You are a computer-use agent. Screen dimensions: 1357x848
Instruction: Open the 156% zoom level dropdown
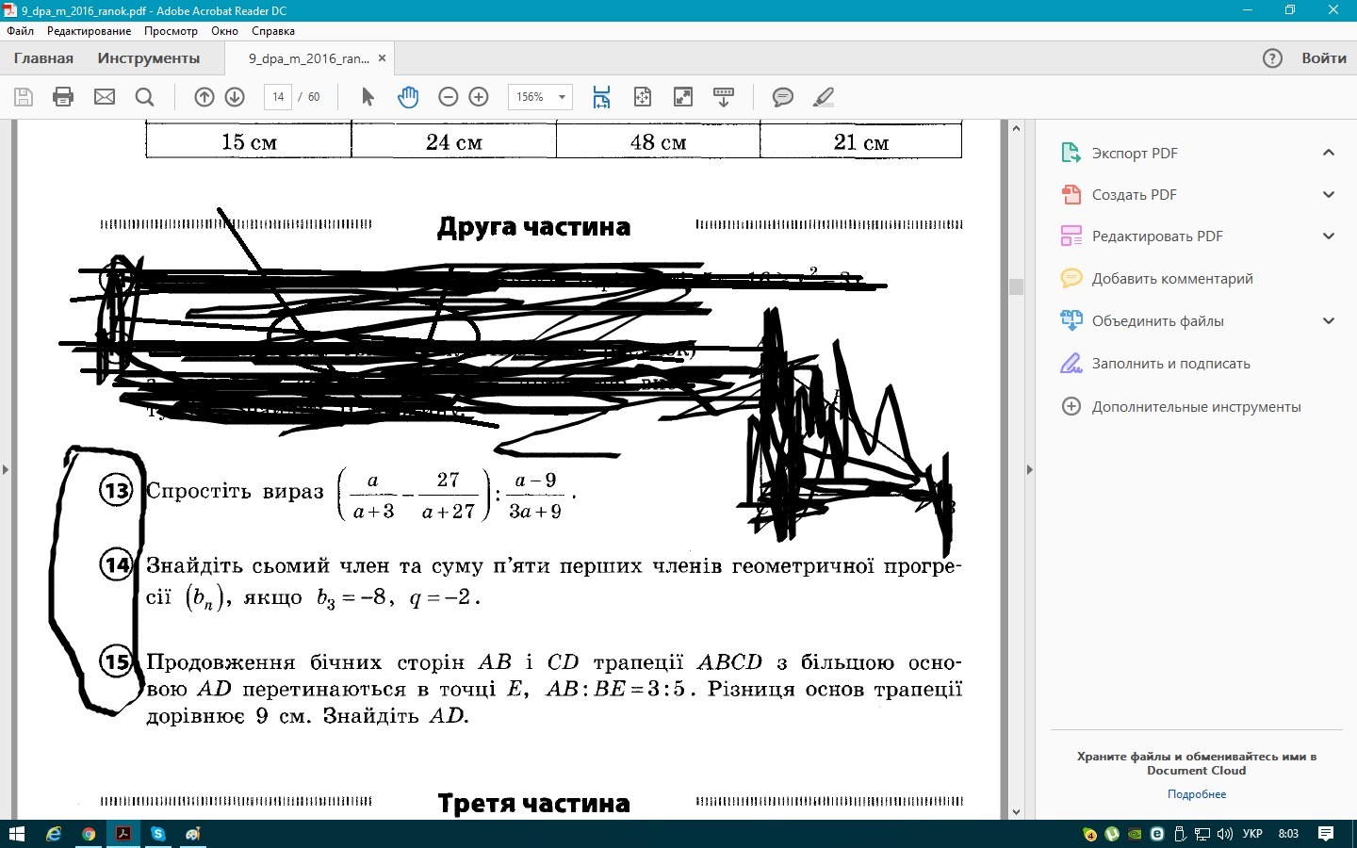click(x=562, y=97)
